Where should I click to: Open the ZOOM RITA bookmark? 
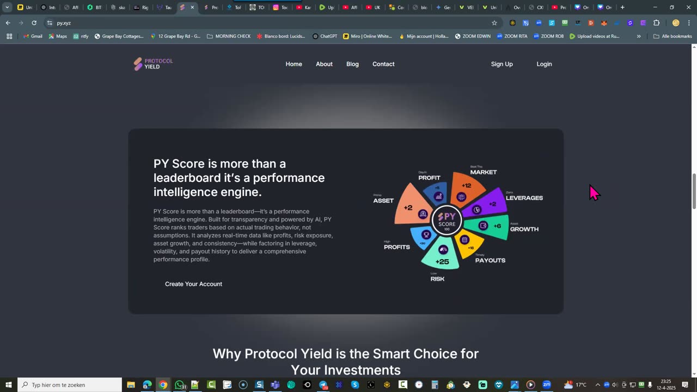coord(512,36)
